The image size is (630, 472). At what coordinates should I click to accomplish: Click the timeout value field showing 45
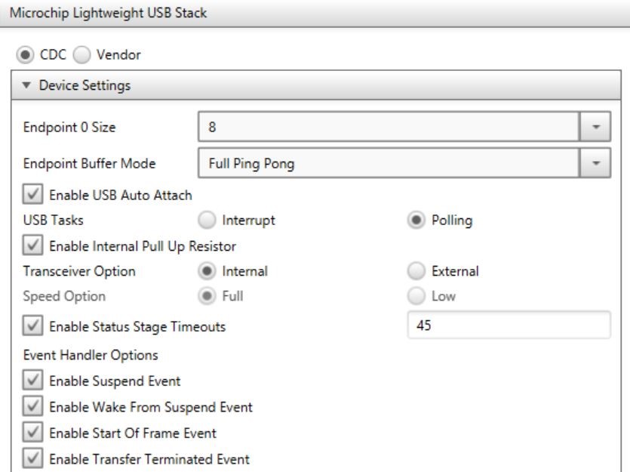[x=507, y=325]
